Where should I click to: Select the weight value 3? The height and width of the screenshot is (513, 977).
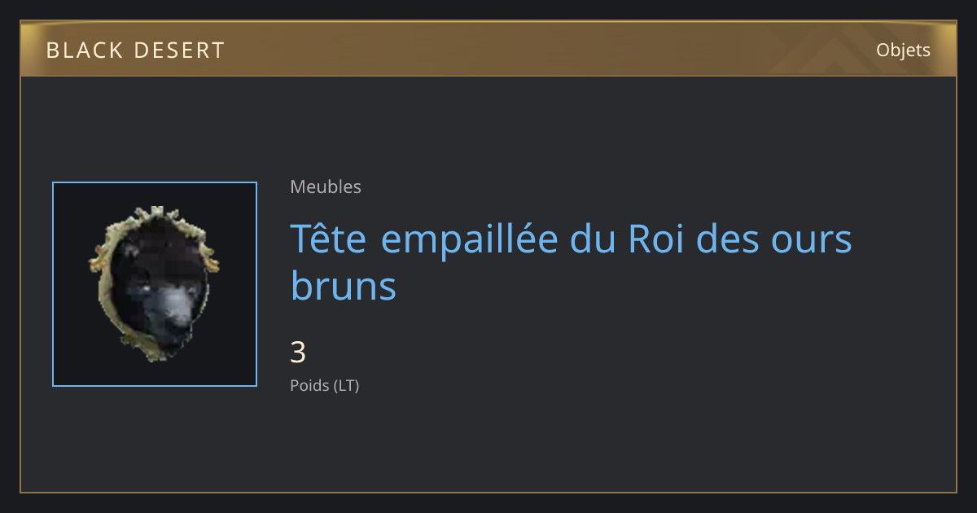[x=298, y=352]
